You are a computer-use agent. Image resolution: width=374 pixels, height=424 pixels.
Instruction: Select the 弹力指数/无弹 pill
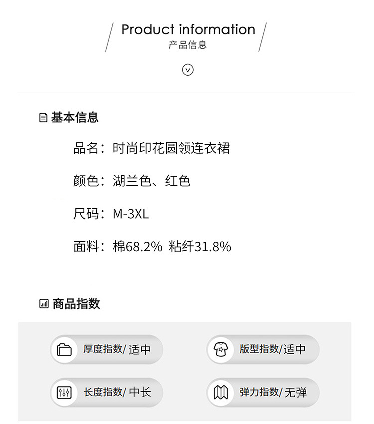263,393
